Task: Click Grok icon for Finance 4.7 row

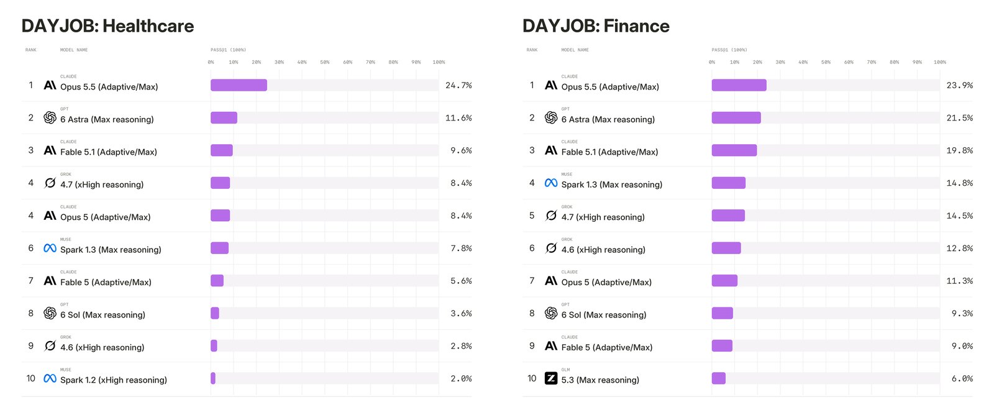Action: point(551,216)
